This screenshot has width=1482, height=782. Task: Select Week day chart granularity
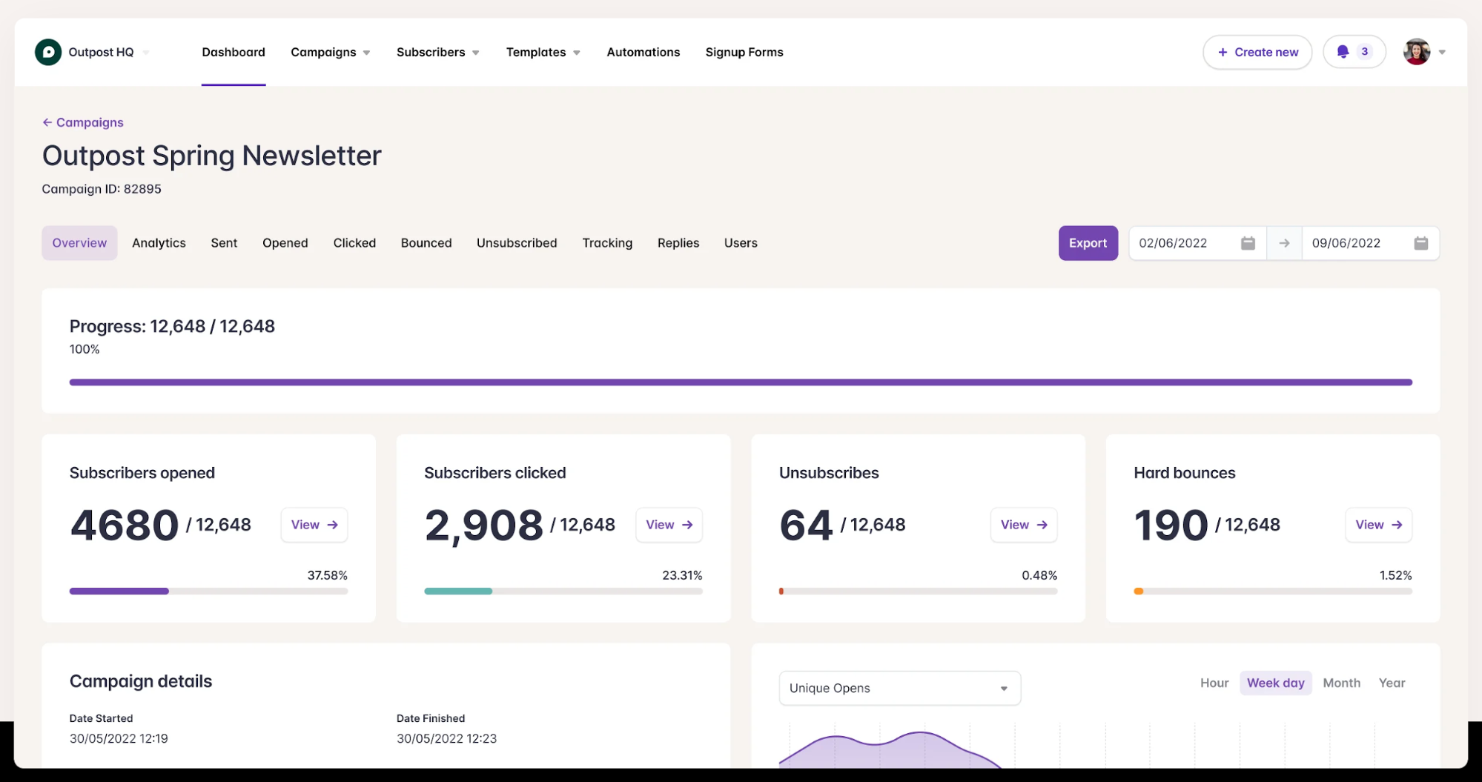pyautogui.click(x=1275, y=683)
